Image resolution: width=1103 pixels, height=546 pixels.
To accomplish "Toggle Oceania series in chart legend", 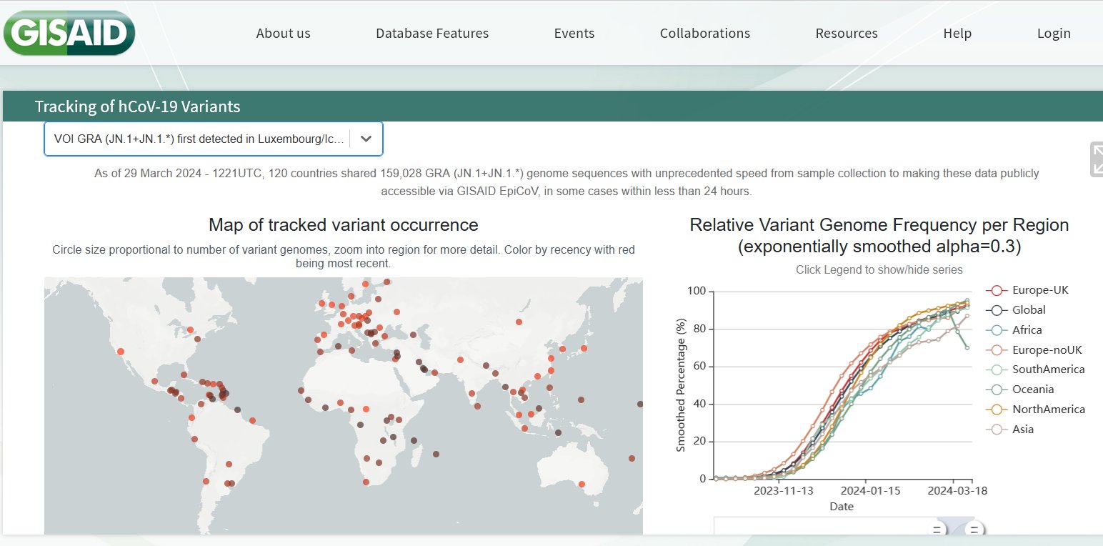I will [1033, 389].
